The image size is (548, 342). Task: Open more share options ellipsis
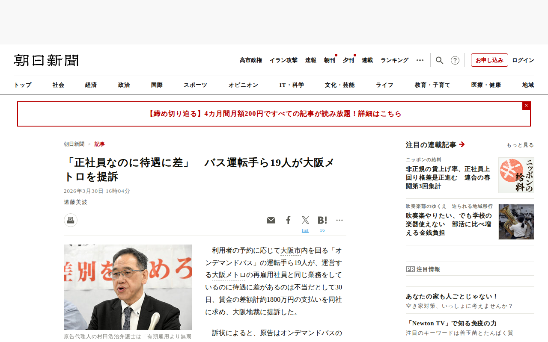340,220
